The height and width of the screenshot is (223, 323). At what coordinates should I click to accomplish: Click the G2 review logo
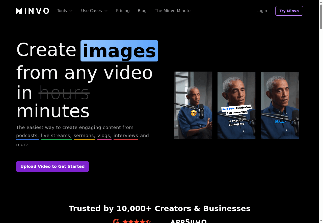pos(116,221)
